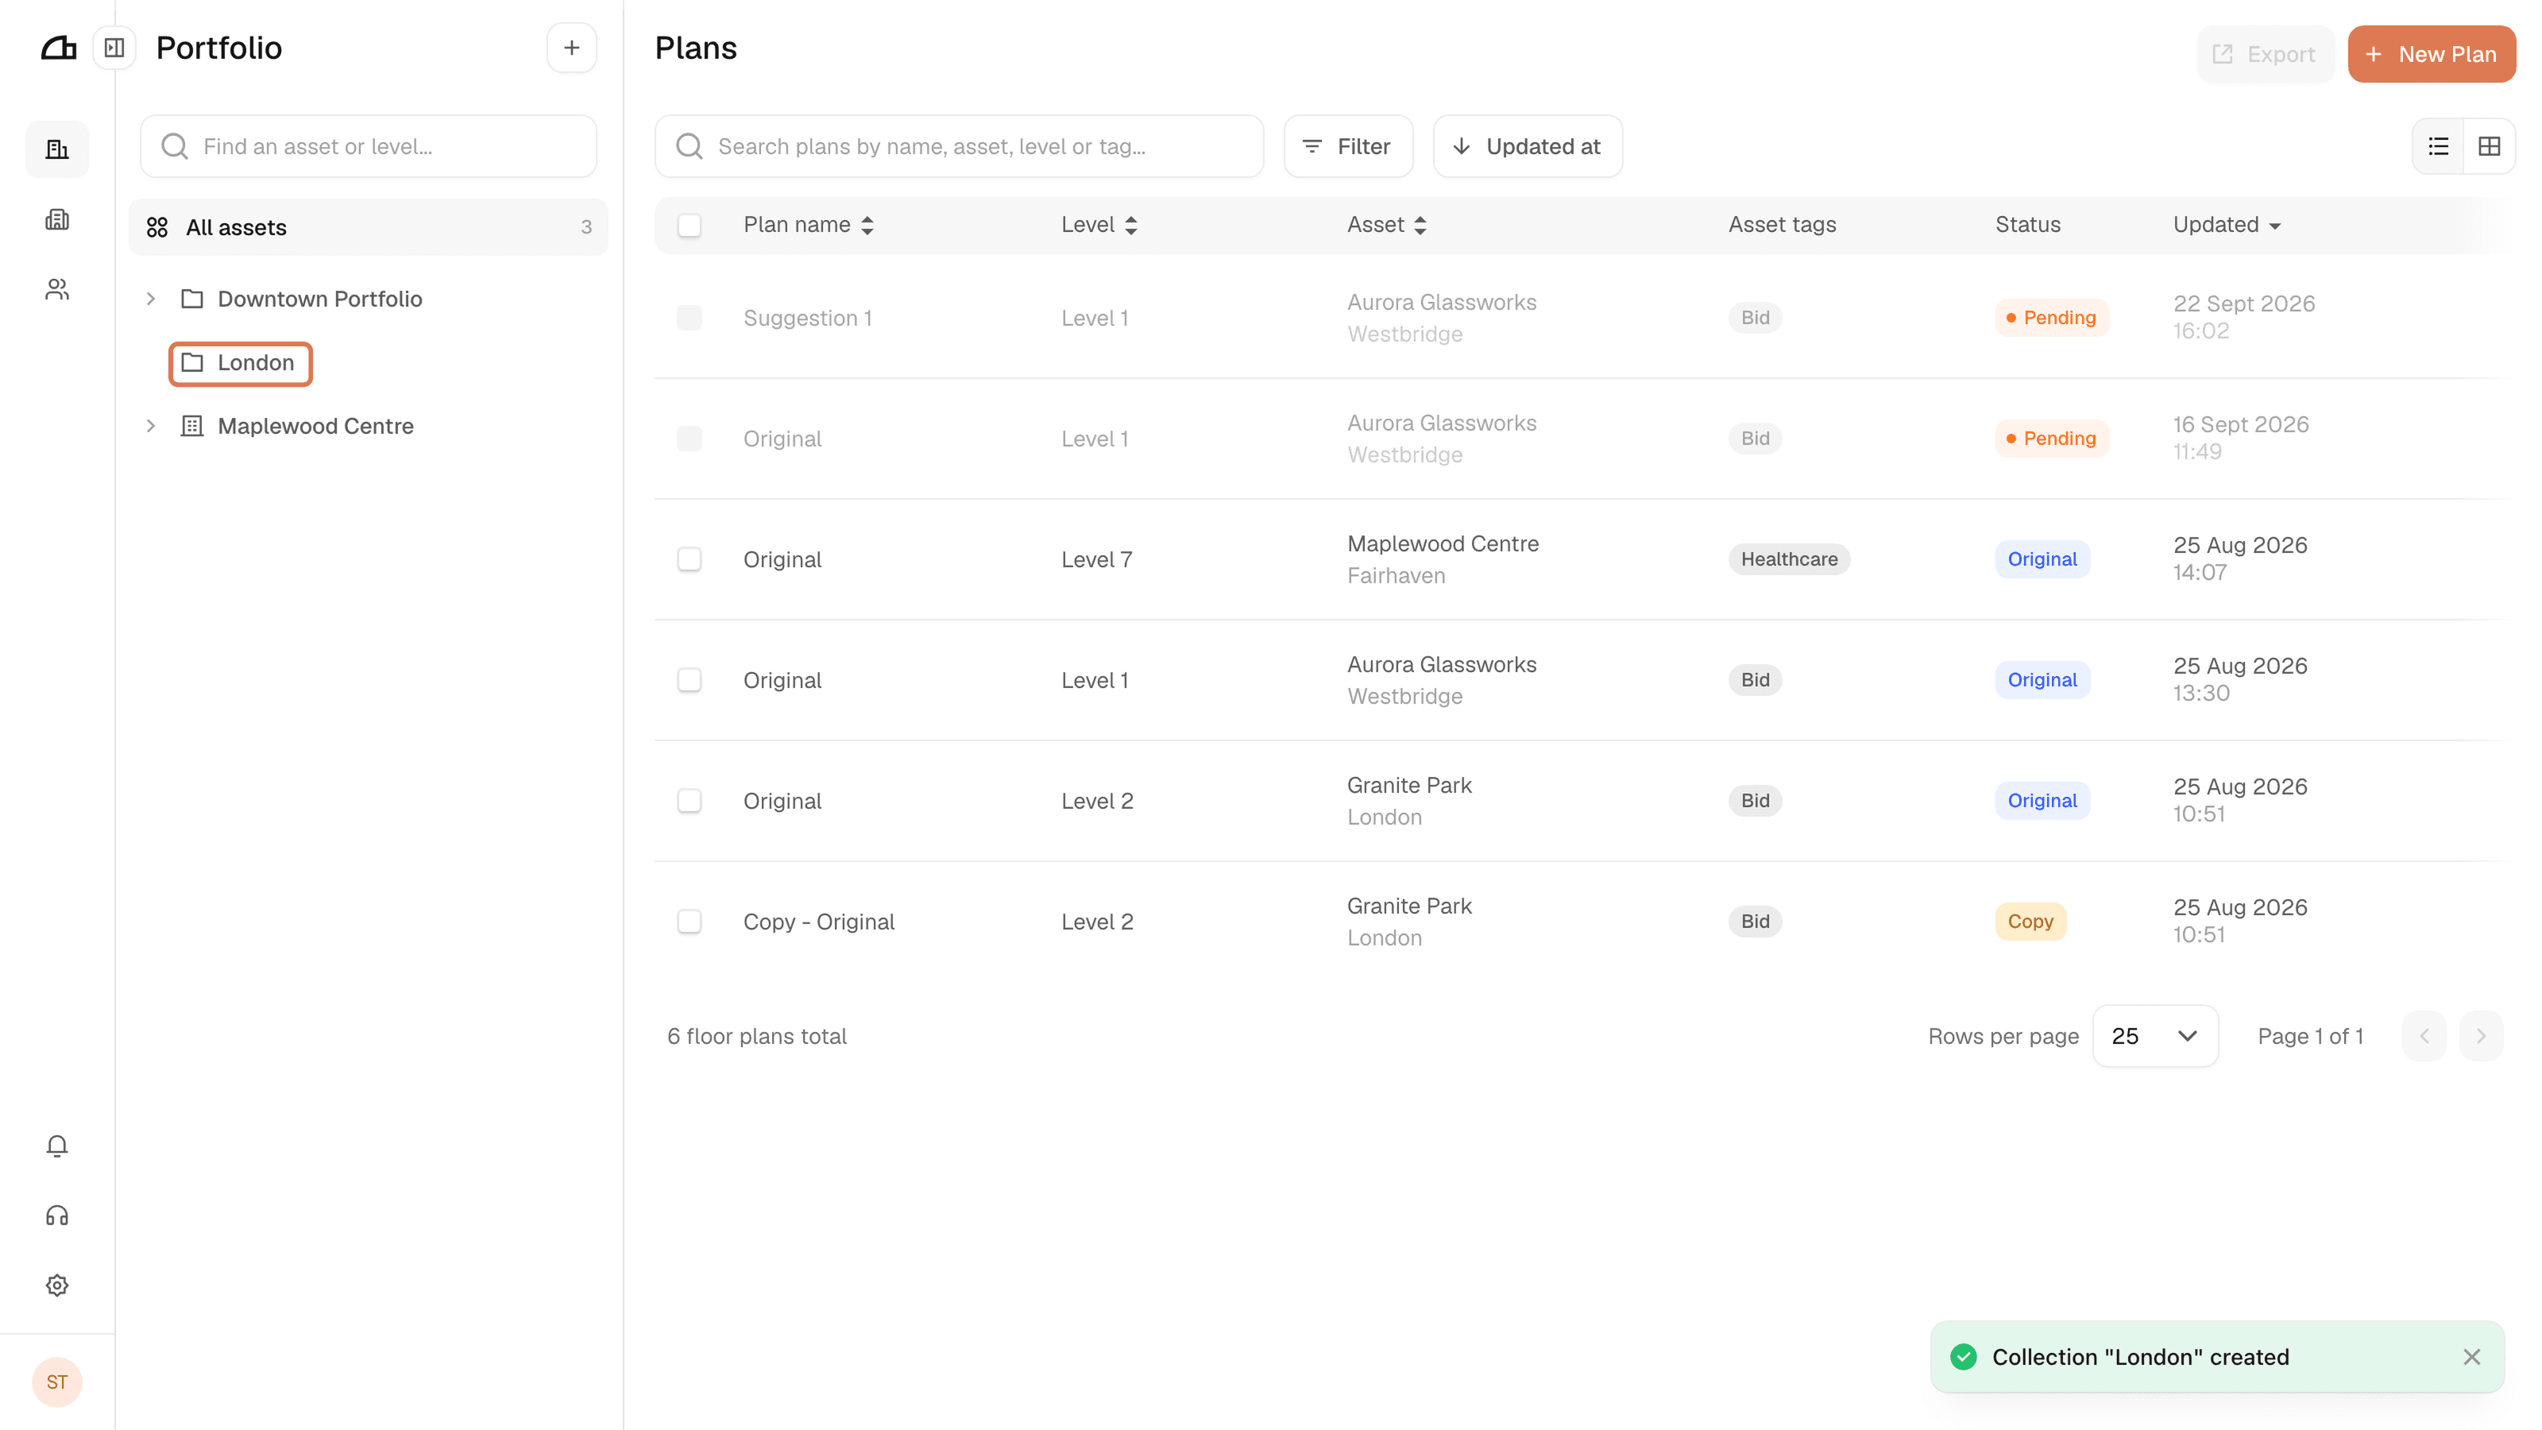Select Downtown Portfolio in the tree

click(319, 299)
